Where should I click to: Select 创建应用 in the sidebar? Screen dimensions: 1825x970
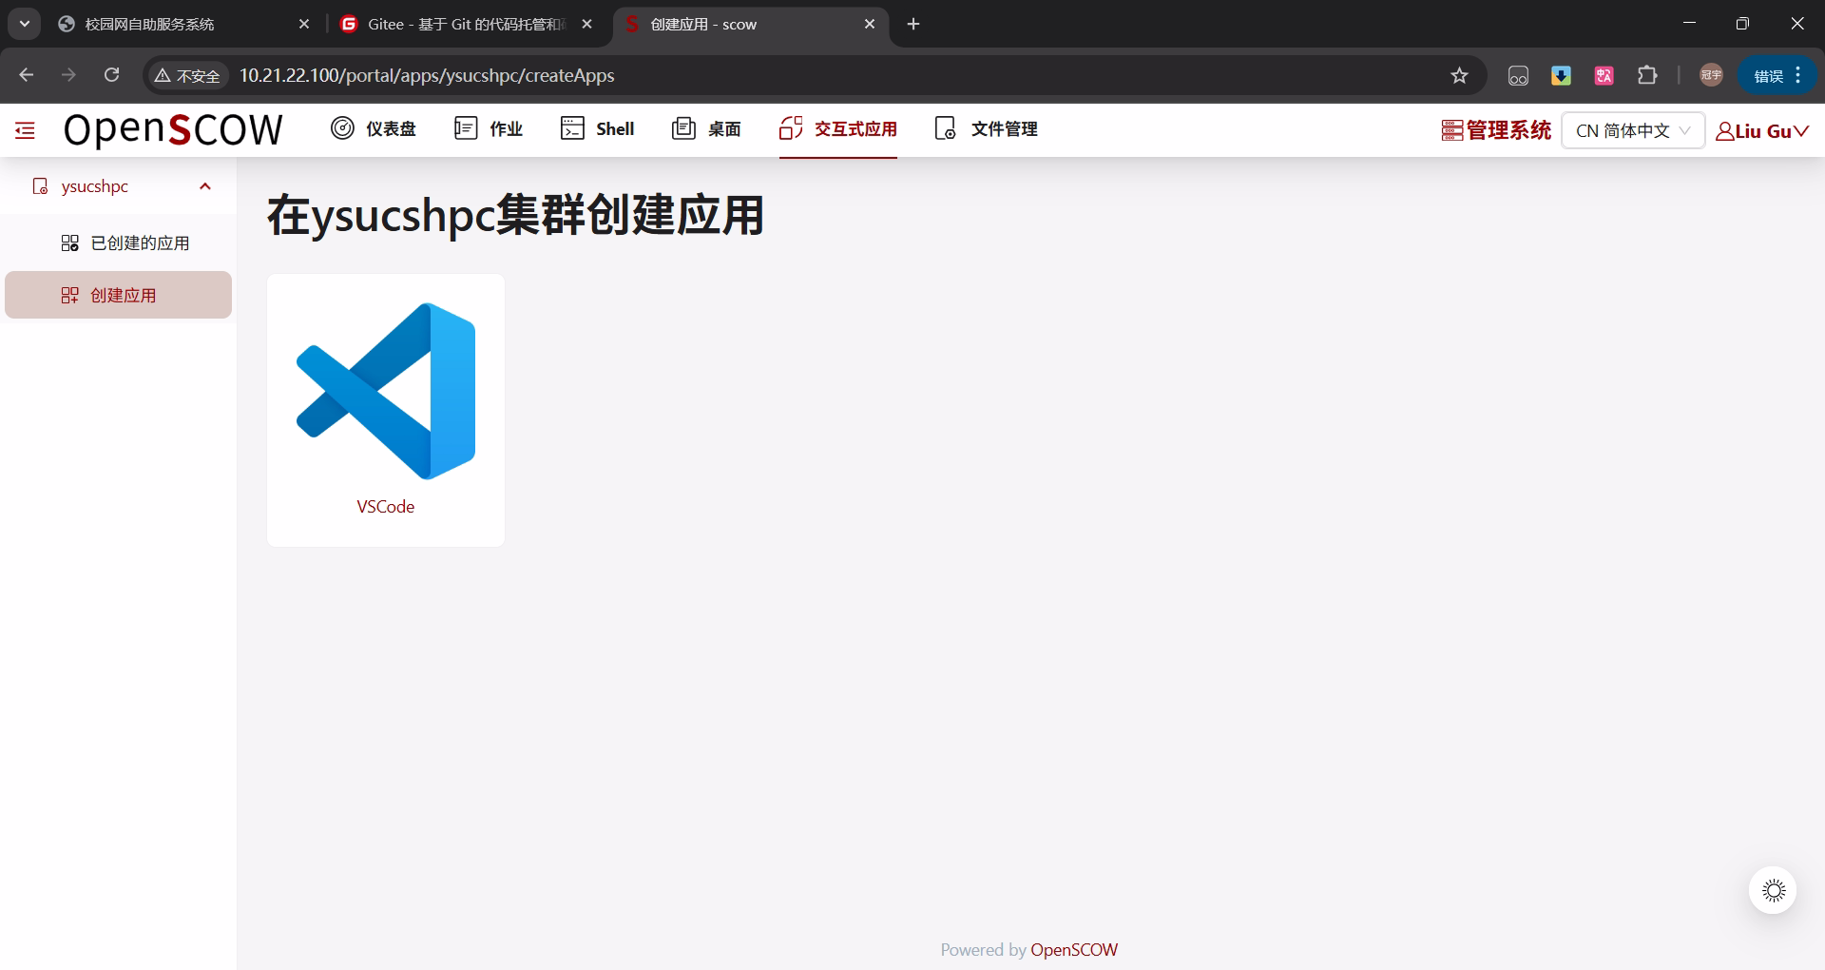coord(123,296)
